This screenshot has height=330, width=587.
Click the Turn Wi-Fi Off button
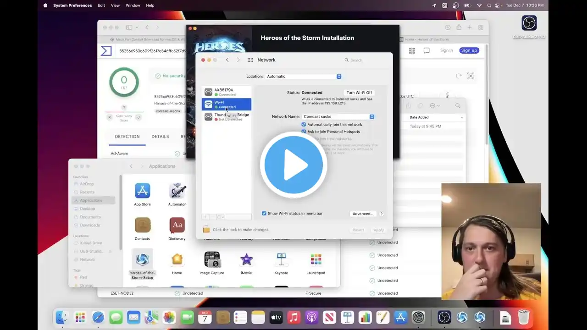tap(359, 93)
